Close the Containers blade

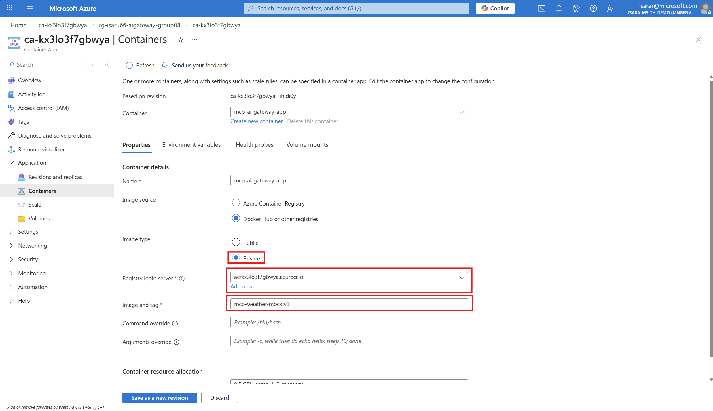click(699, 39)
